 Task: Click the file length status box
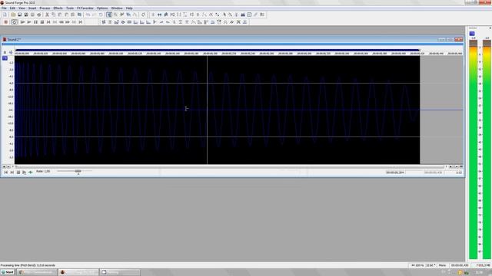pos(460,265)
